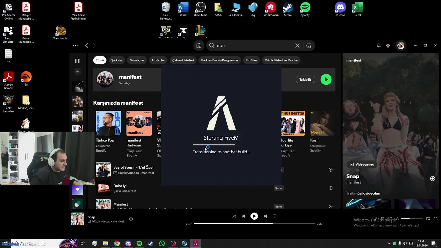Open the mini player icon

[428, 219]
